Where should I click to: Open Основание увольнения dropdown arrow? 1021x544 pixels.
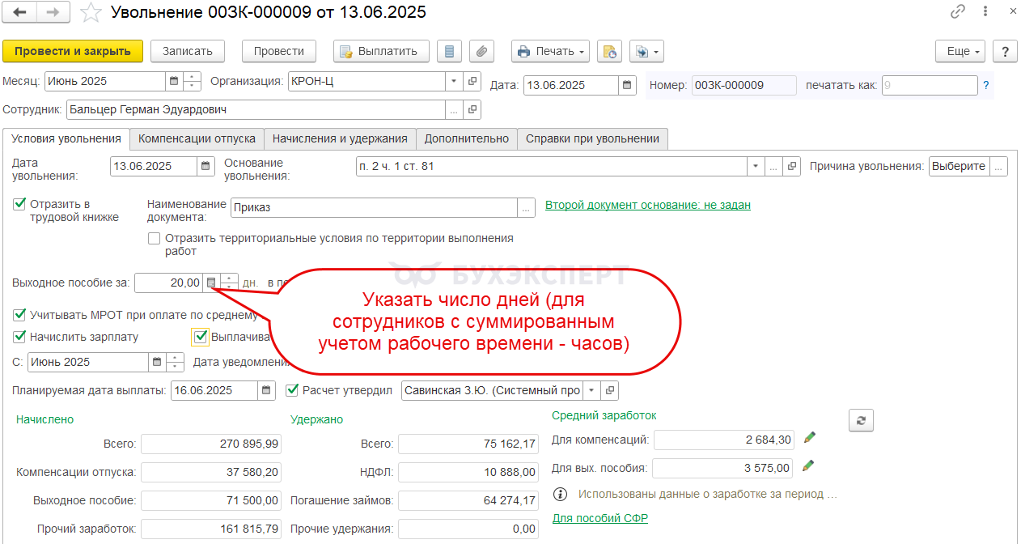[756, 166]
